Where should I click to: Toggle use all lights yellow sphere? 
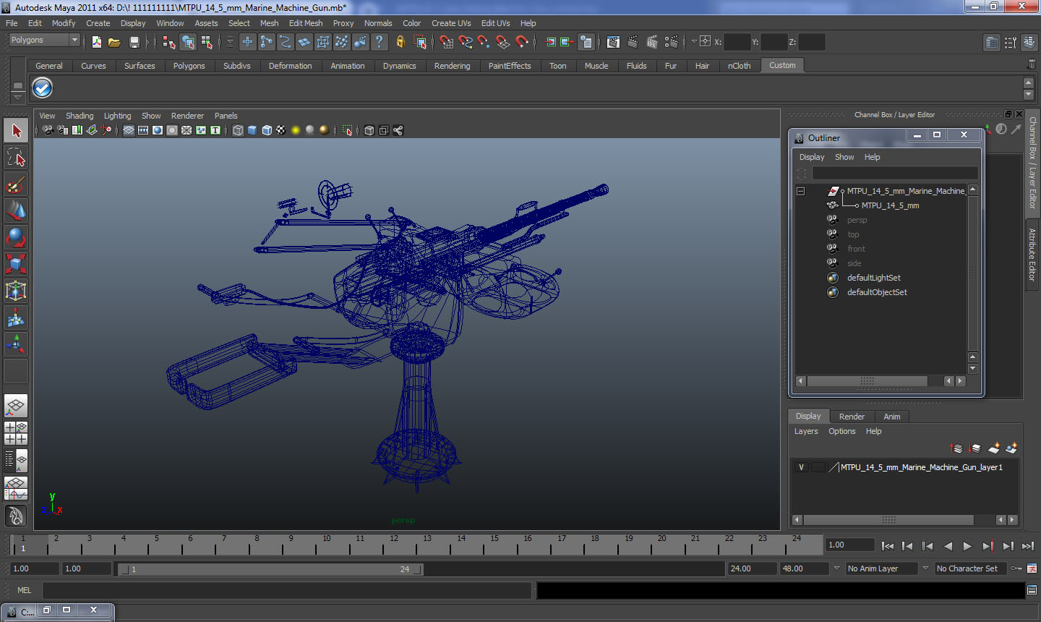tap(296, 130)
